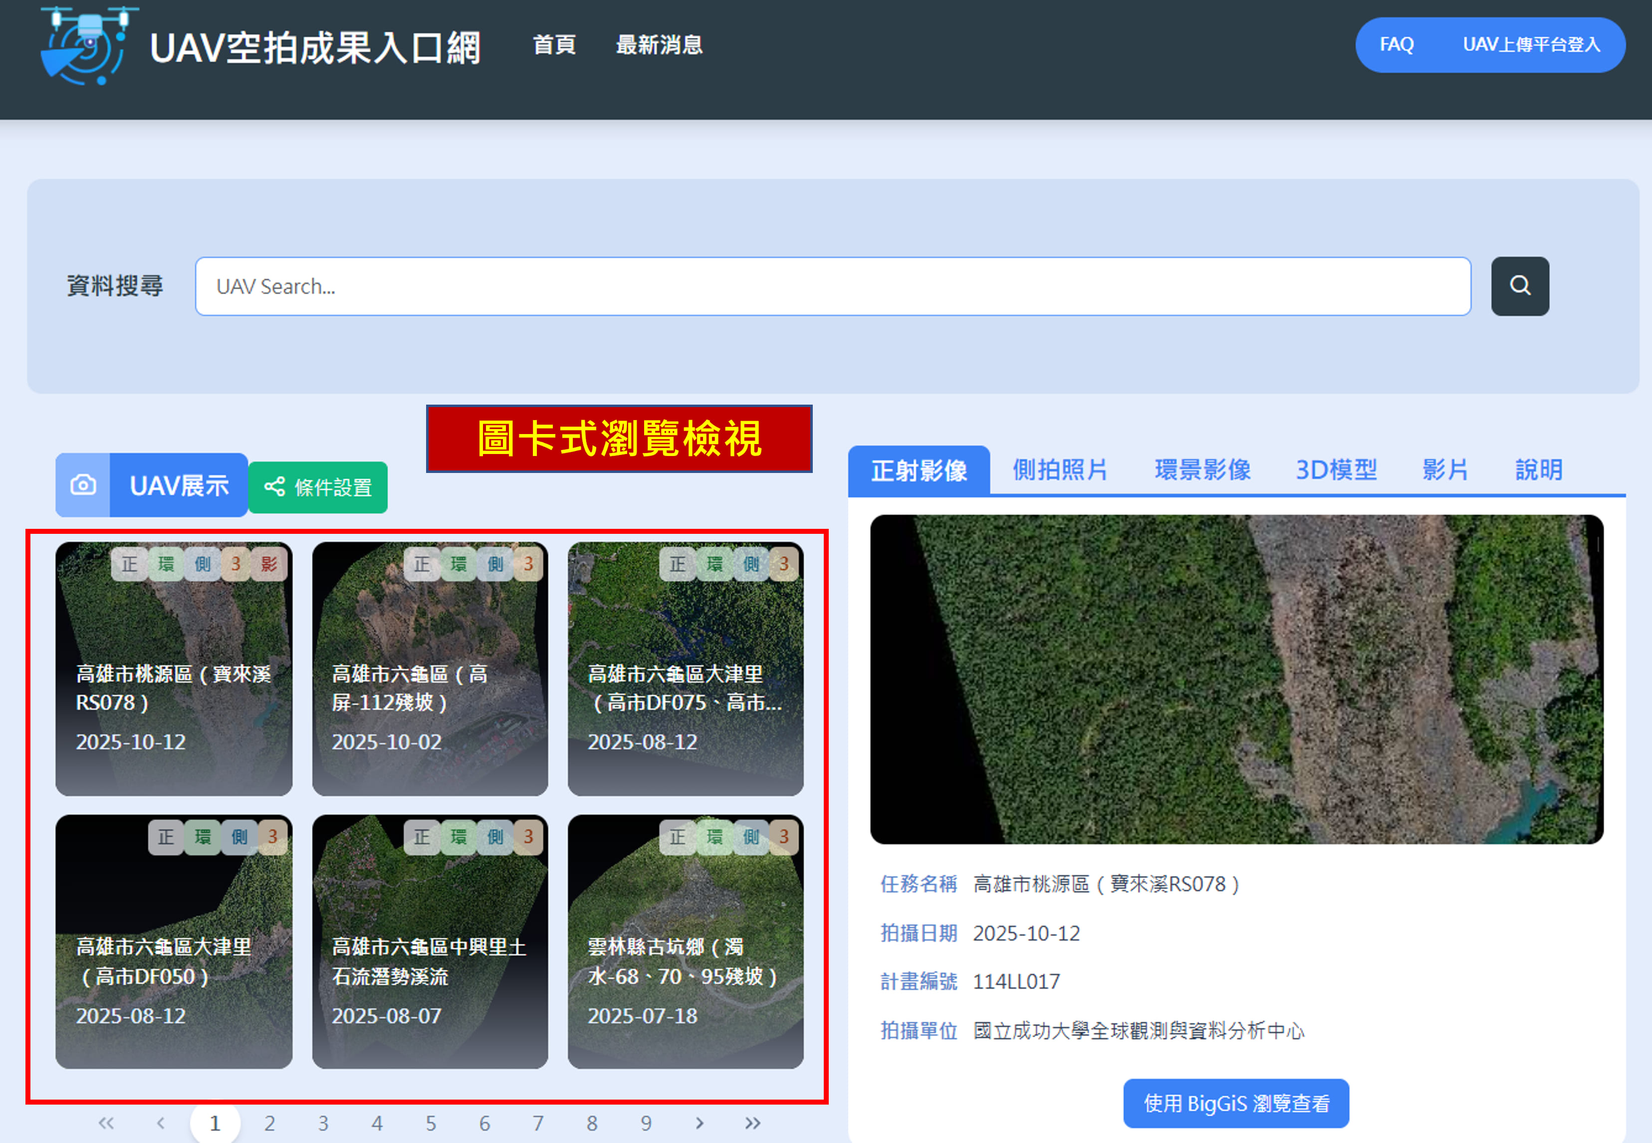Open 最新消息 in the top menu
Image resolution: width=1652 pixels, height=1143 pixels.
coord(659,45)
